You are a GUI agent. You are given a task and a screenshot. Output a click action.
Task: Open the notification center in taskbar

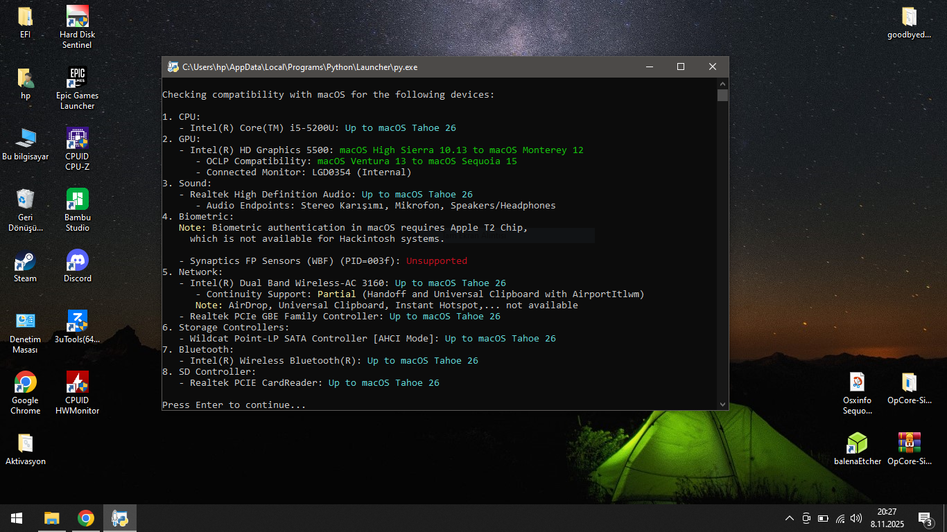925,518
